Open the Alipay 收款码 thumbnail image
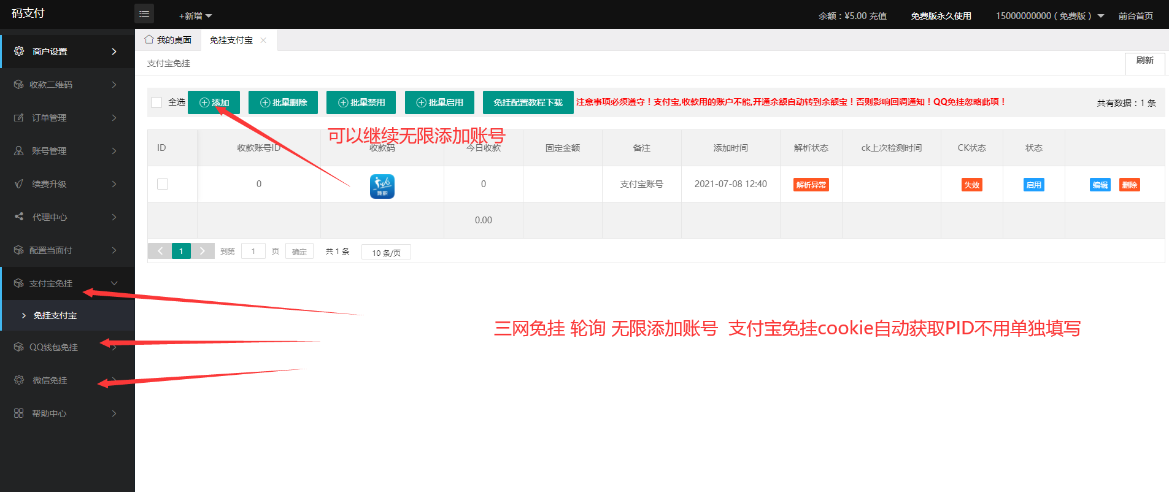 pyautogui.click(x=382, y=186)
